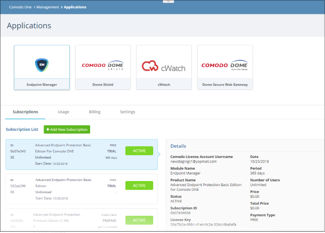This screenshot has height=233, width=325.
Task: Click the Applications page title
Action: tap(29, 26)
